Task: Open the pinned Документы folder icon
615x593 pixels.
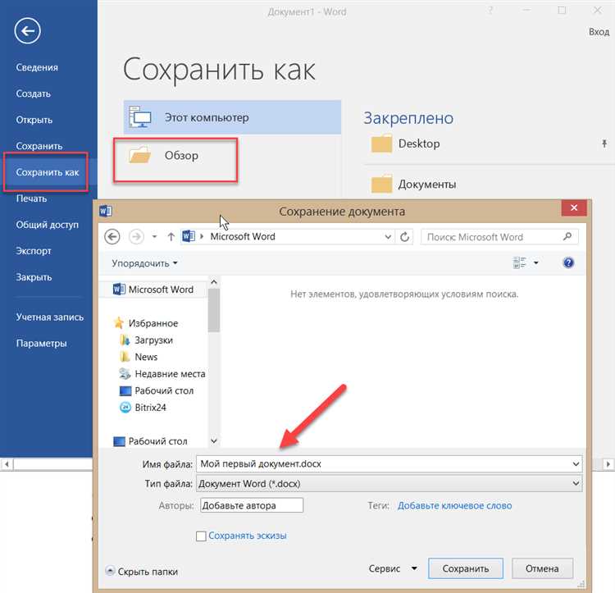Action: [x=381, y=184]
